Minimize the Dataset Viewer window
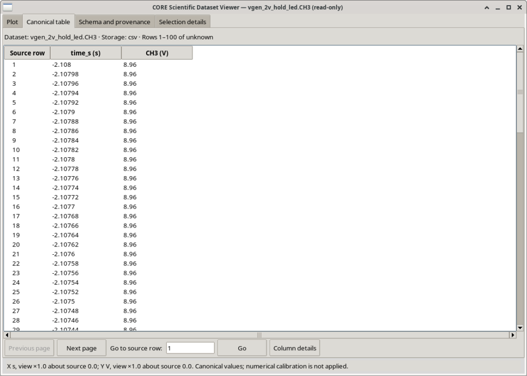The height and width of the screenshot is (376, 527). click(x=498, y=7)
